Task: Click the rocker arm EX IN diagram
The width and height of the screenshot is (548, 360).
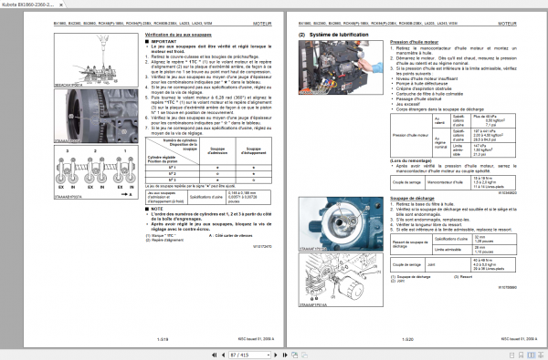Action: [x=96, y=172]
